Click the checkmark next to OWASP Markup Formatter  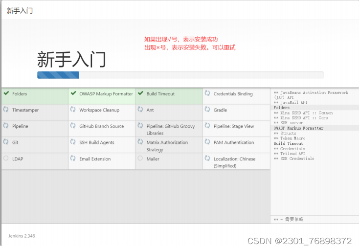pyautogui.click(x=73, y=93)
